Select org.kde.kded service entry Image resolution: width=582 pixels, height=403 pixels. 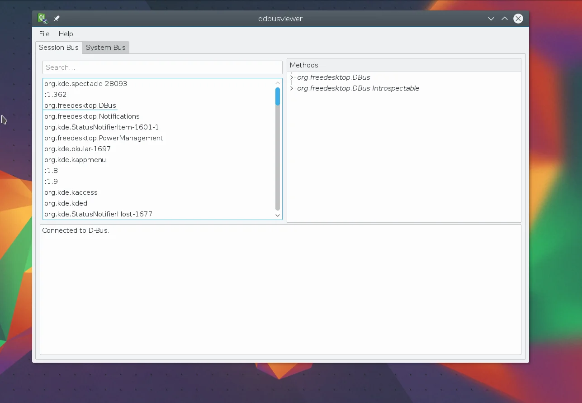(66, 203)
